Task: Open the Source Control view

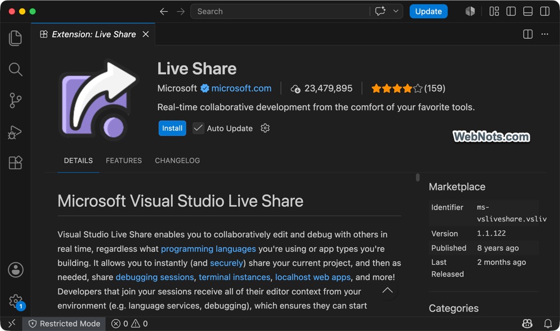Action: [15, 101]
